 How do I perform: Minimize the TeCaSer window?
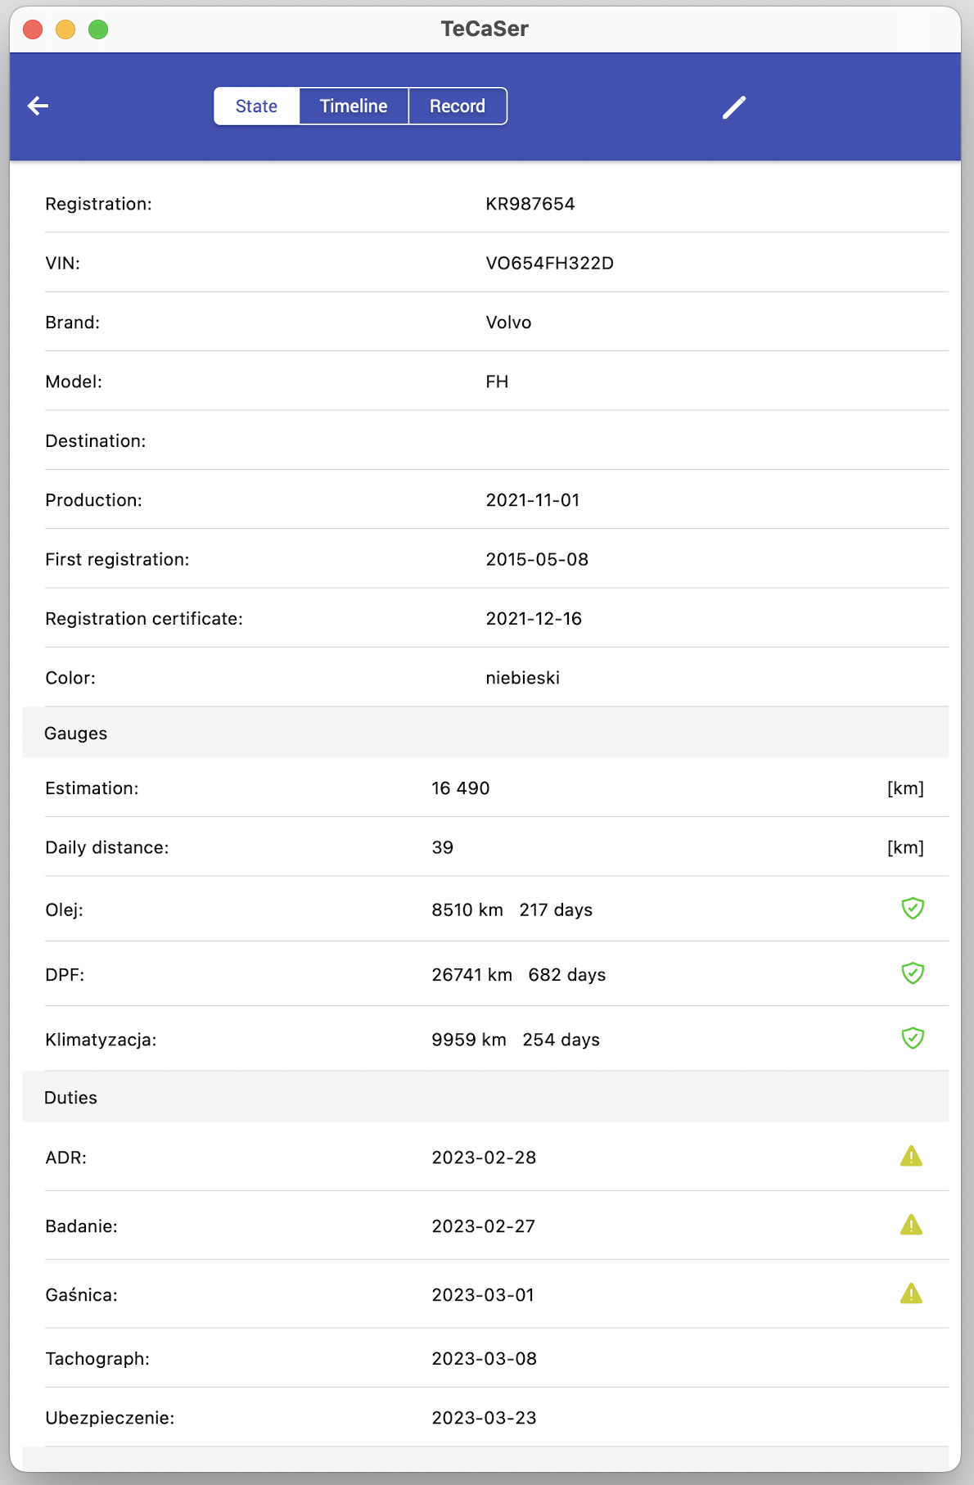(x=65, y=30)
